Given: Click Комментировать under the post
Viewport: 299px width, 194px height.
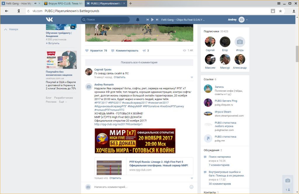Looking at the screenshot, I should click(x=125, y=51).
